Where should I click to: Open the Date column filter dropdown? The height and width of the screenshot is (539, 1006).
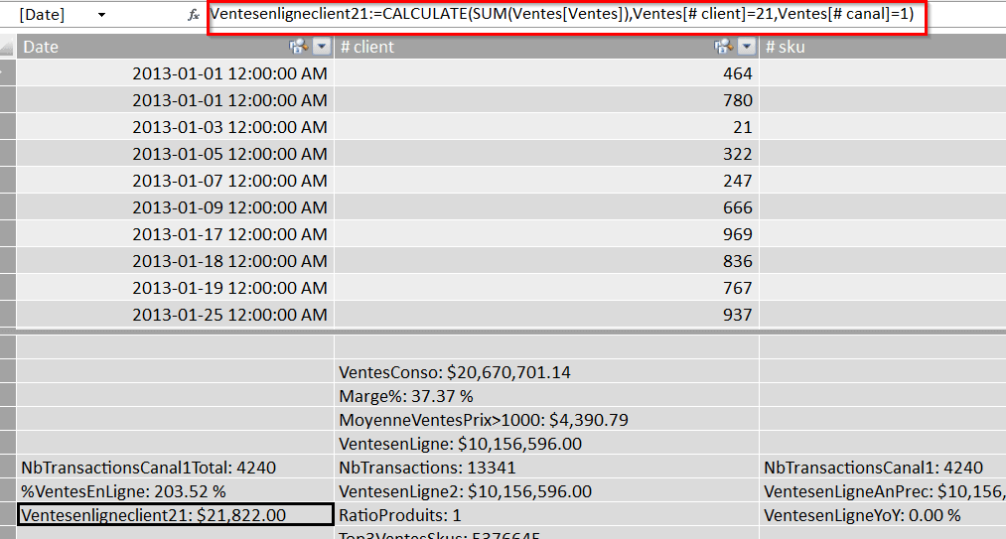321,47
